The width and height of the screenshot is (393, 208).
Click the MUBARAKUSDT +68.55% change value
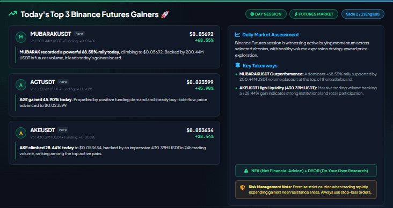pyautogui.click(x=204, y=40)
